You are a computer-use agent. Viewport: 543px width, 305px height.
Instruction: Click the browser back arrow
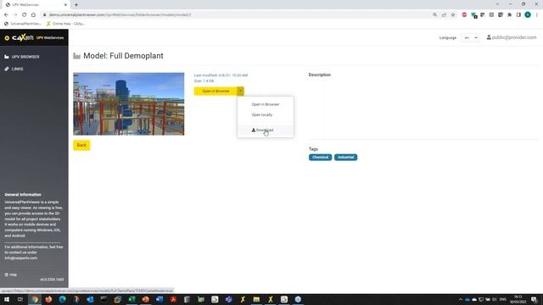tap(6, 15)
